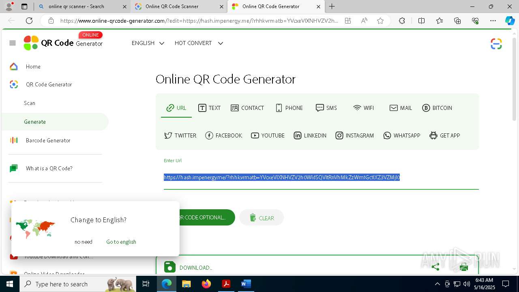
Task: Choose the FACEBOOK QR type
Action: tap(223, 135)
